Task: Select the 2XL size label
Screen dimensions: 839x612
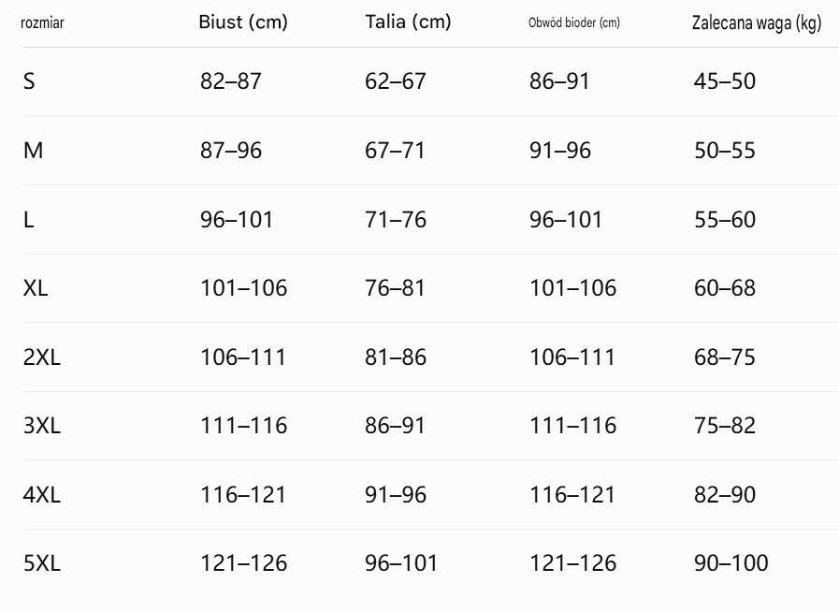Action: pyautogui.click(x=42, y=357)
